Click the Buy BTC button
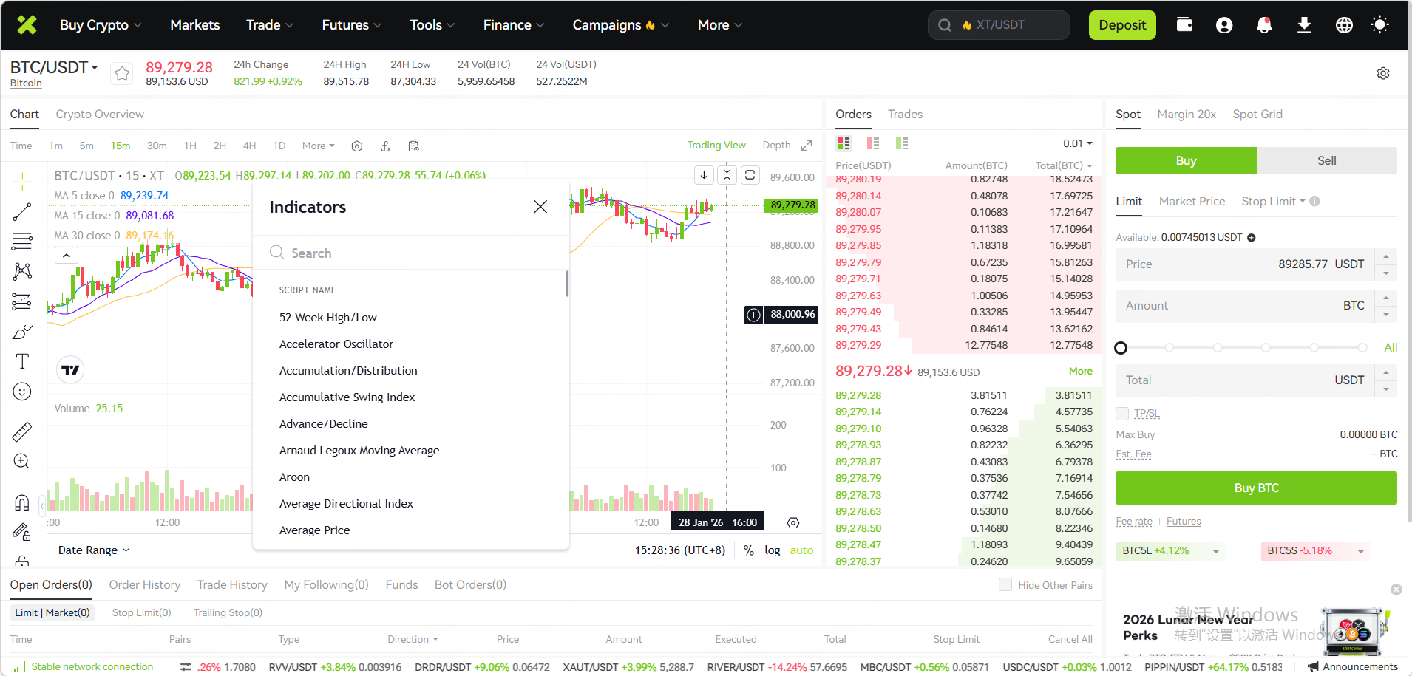This screenshot has width=1412, height=676. (x=1256, y=488)
